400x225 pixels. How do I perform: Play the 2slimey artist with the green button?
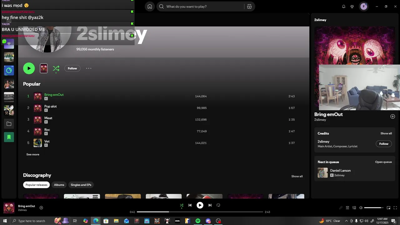coord(29,68)
